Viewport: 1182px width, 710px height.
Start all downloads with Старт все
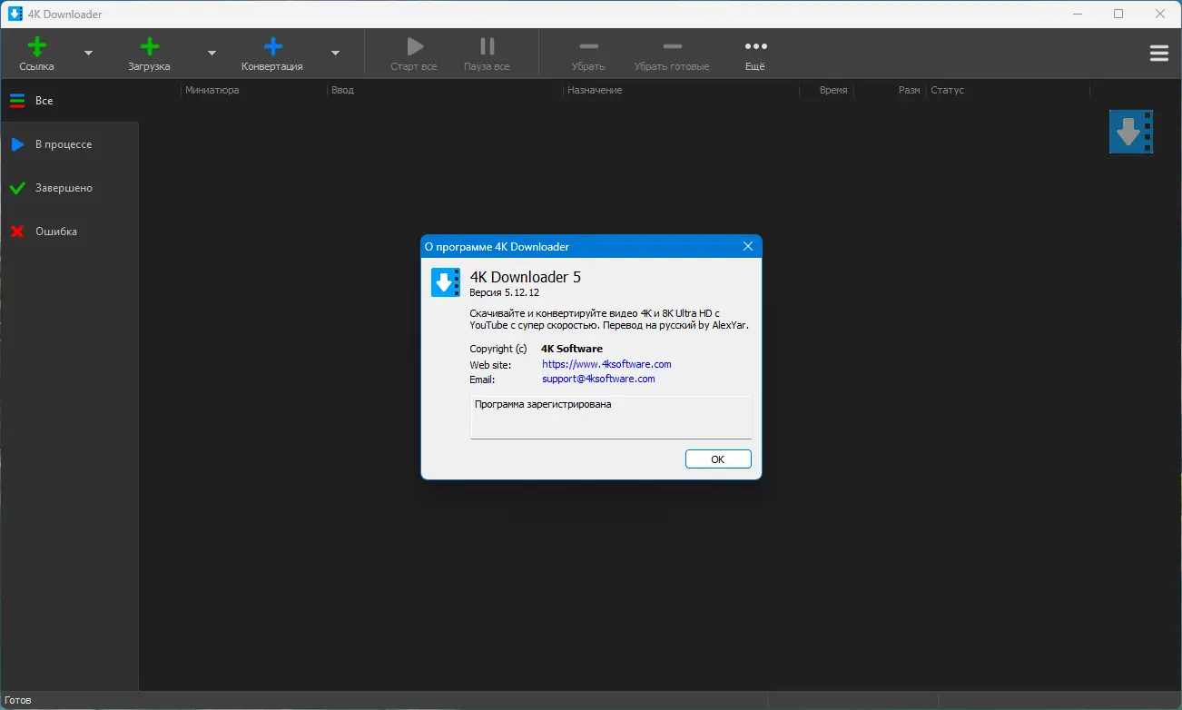414,54
